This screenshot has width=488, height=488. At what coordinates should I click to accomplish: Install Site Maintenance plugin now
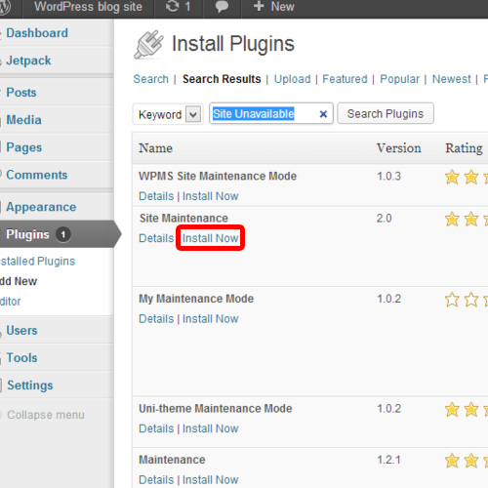pos(211,238)
